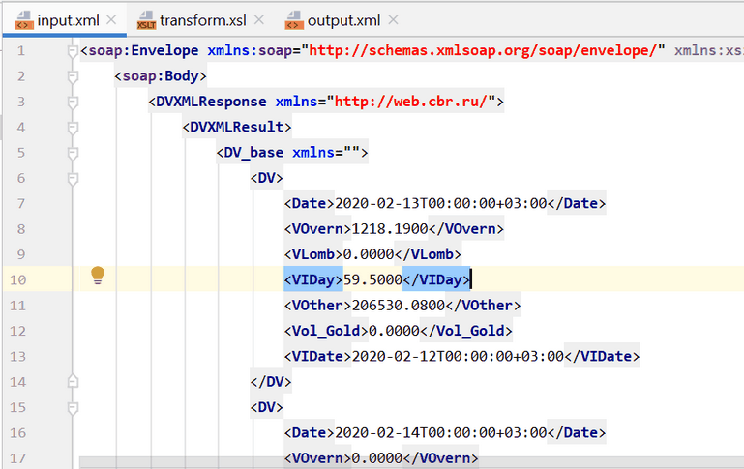Viewport: 744px width, 469px height.
Task: Collapse the first DV block on line 6
Action: pos(73,178)
